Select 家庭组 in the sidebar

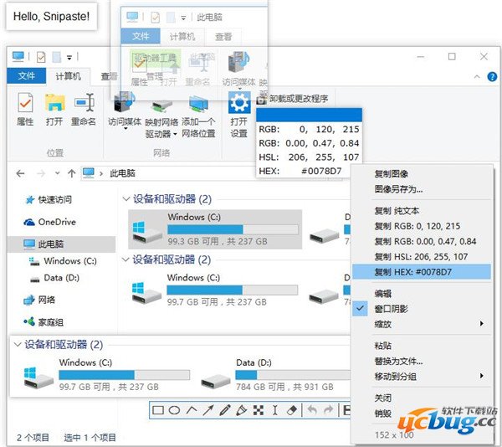(44, 321)
